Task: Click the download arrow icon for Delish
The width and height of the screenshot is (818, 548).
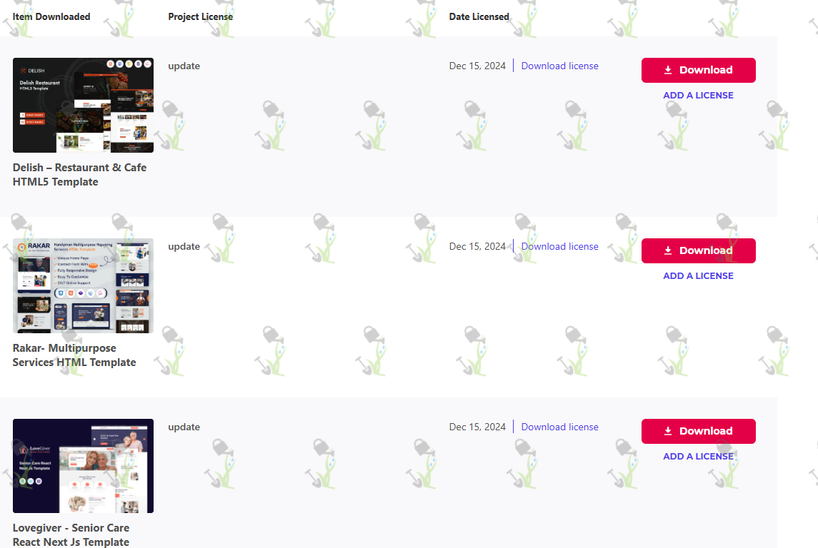Action: 668,70
